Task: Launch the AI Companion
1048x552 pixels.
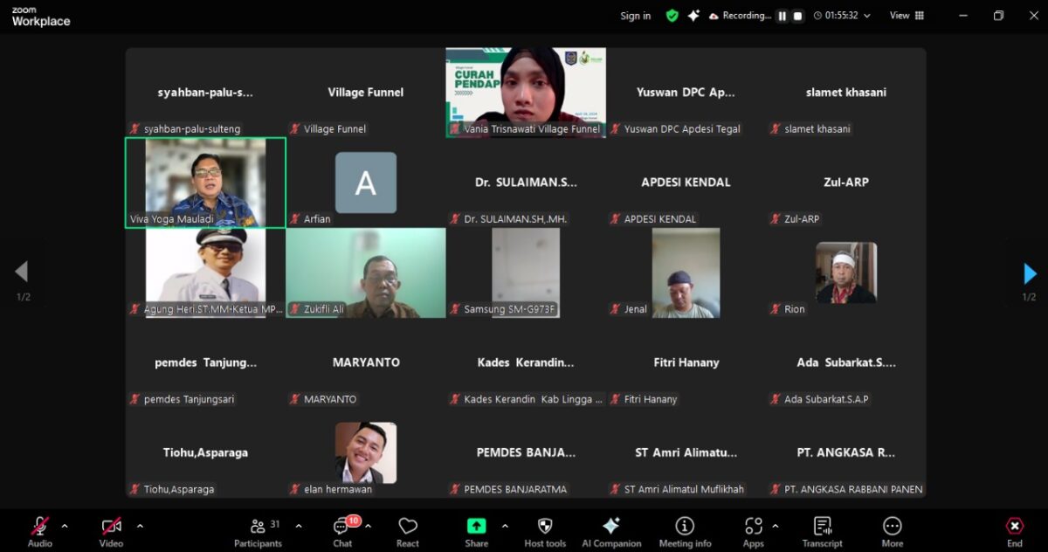Action: point(611,531)
